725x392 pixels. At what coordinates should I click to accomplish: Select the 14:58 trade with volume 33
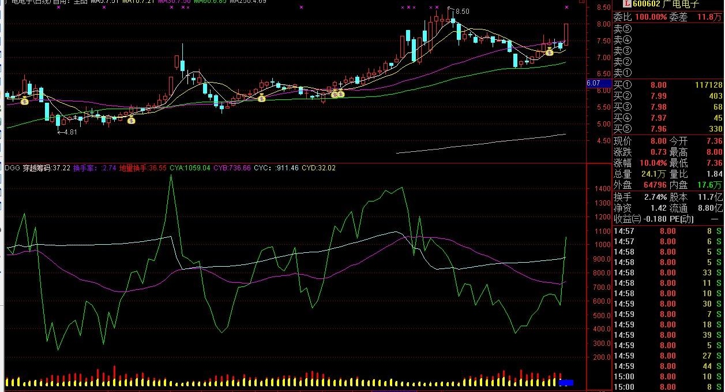668,272
